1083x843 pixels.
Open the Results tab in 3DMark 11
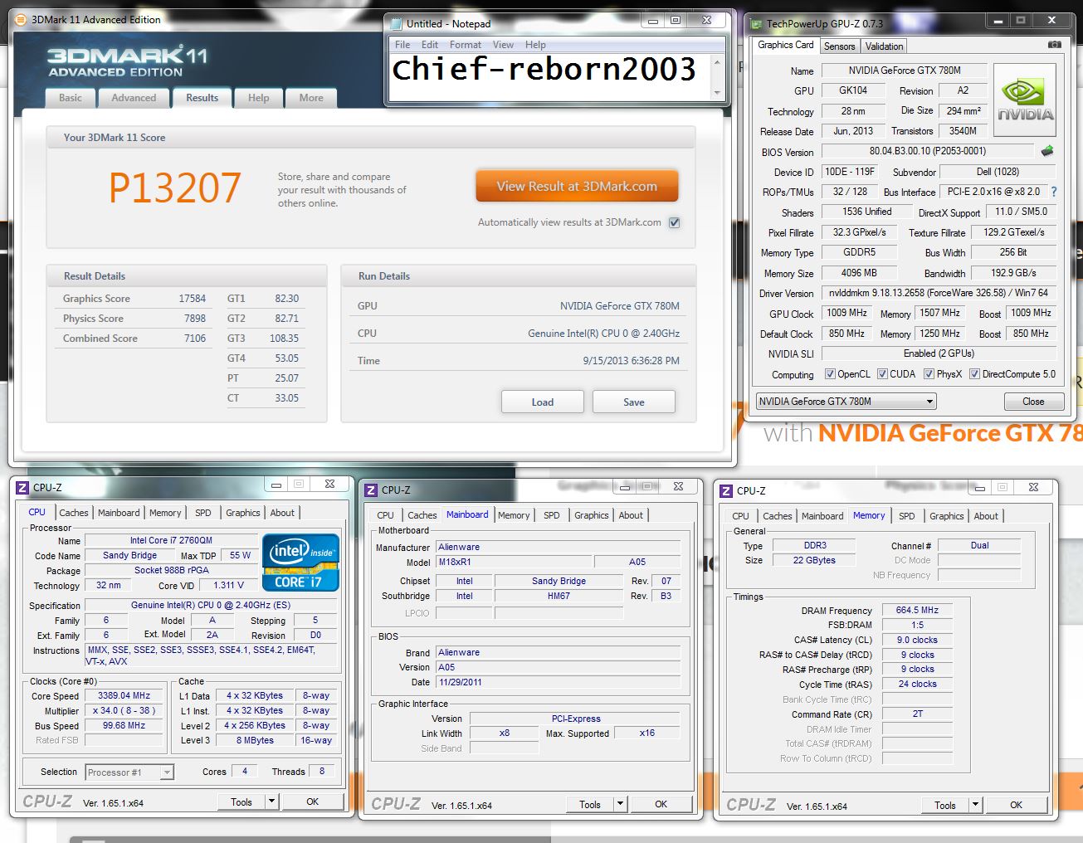click(x=202, y=98)
